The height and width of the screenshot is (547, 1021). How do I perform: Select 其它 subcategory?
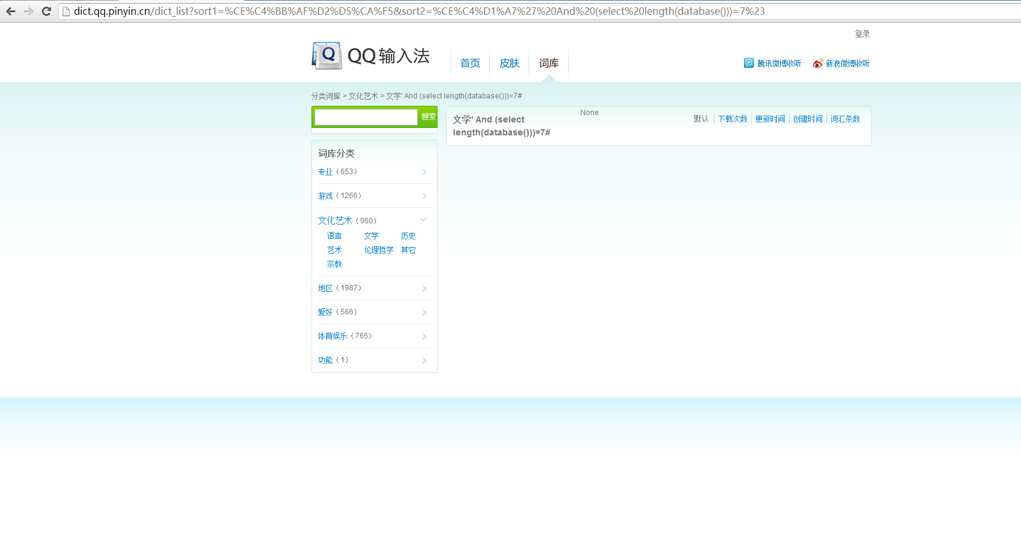pyautogui.click(x=408, y=250)
